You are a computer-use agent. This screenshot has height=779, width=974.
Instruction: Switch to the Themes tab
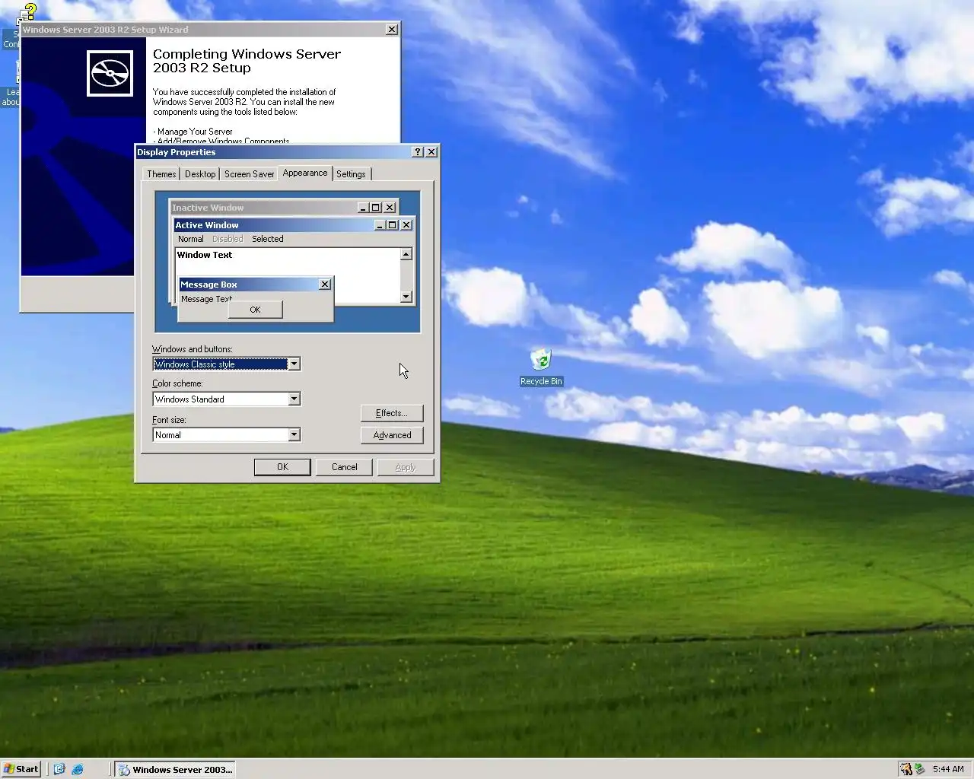(161, 174)
